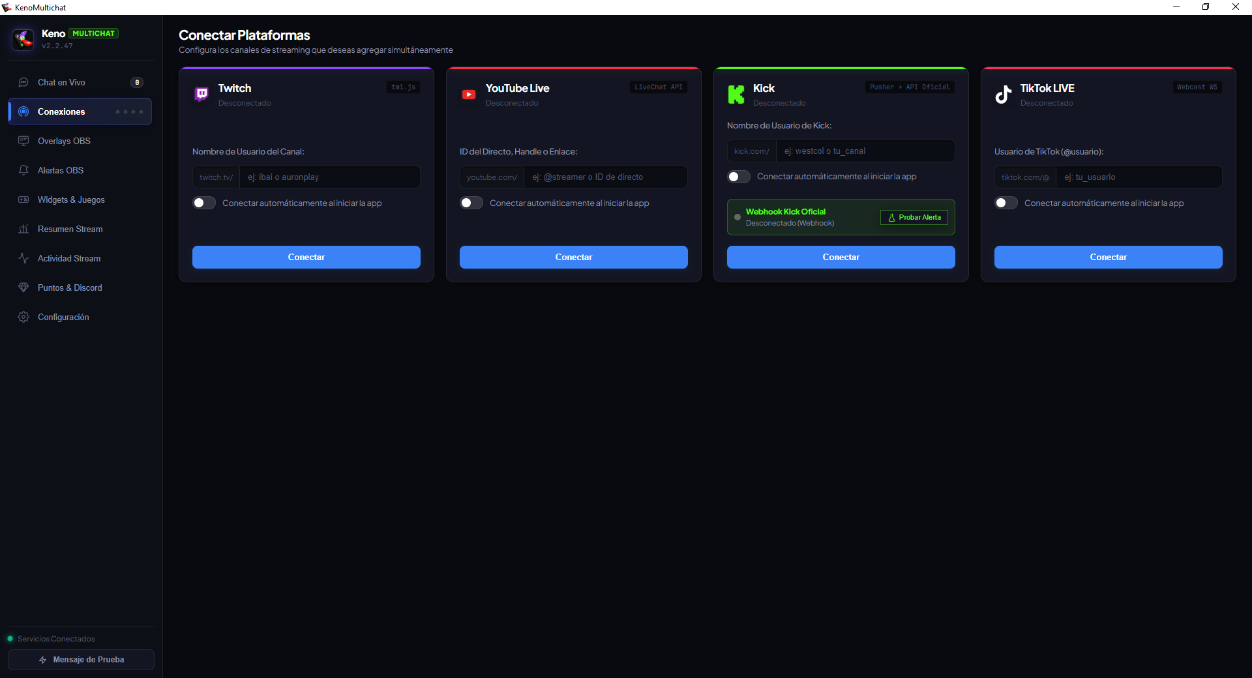Click the Servicios Conectados status text
The width and height of the screenshot is (1252, 678).
56,639
